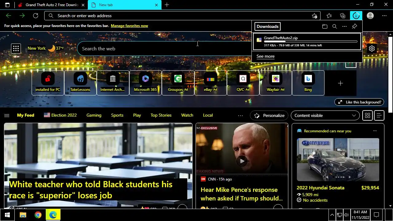393x221 pixels.
Task: Click the address bar field
Action: tap(182, 16)
